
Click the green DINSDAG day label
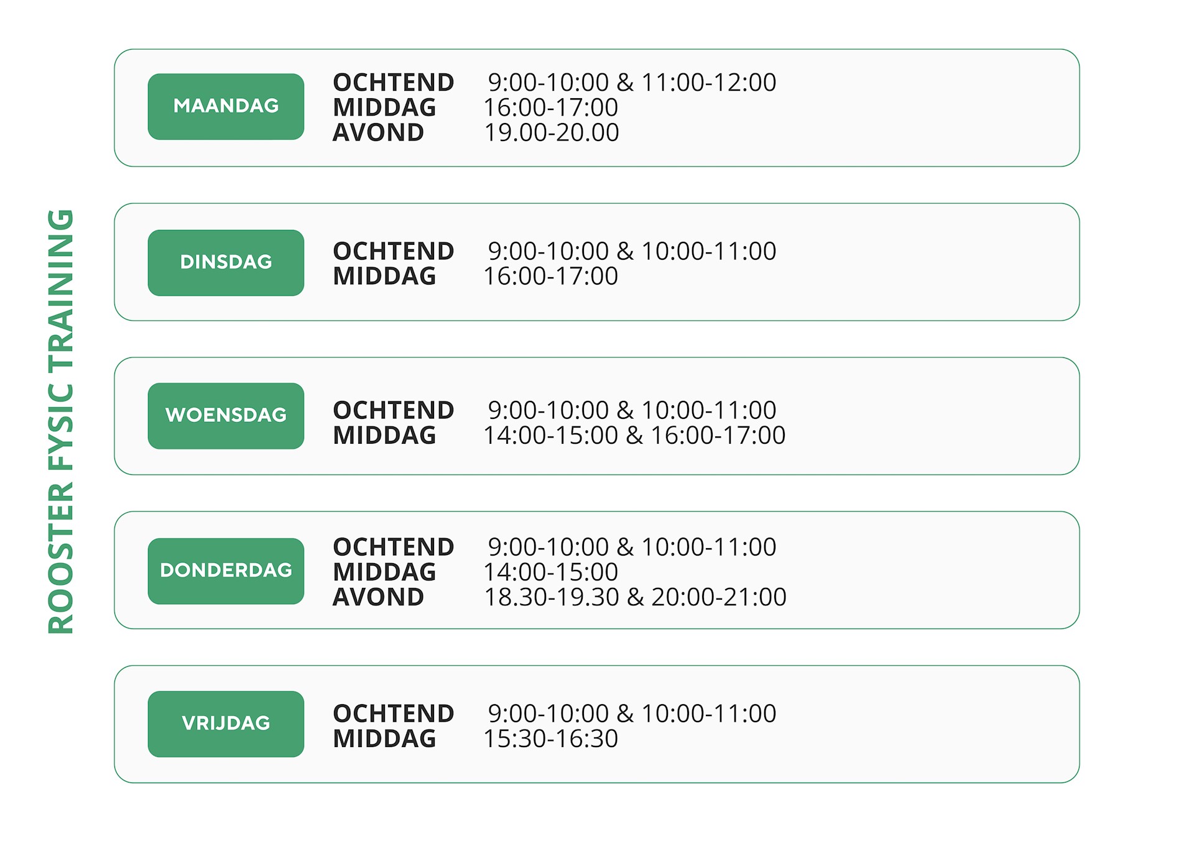(226, 262)
